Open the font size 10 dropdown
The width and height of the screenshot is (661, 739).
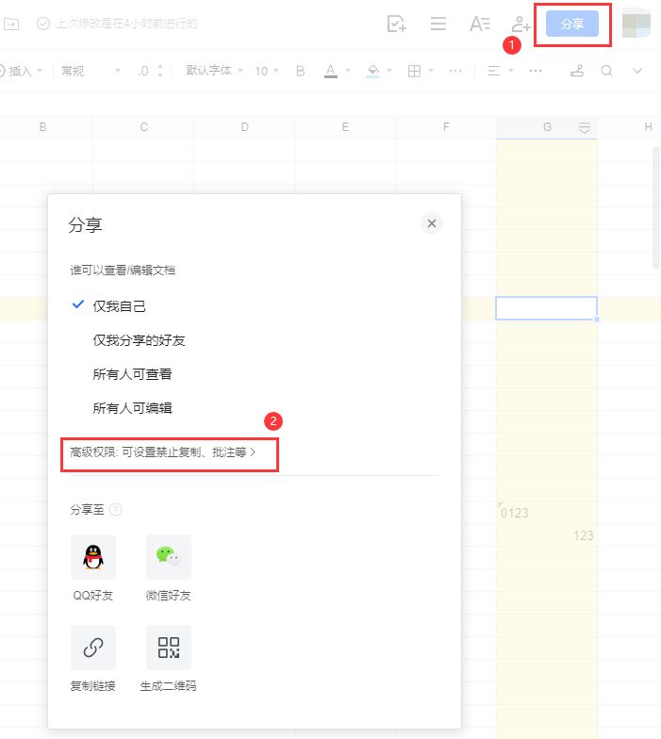pyautogui.click(x=266, y=72)
